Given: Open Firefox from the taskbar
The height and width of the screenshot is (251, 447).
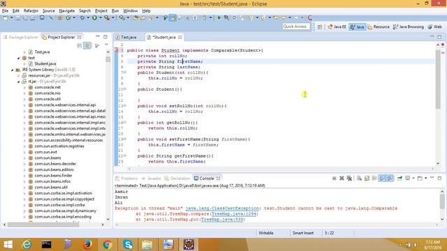Looking at the screenshot, I should (87, 245).
